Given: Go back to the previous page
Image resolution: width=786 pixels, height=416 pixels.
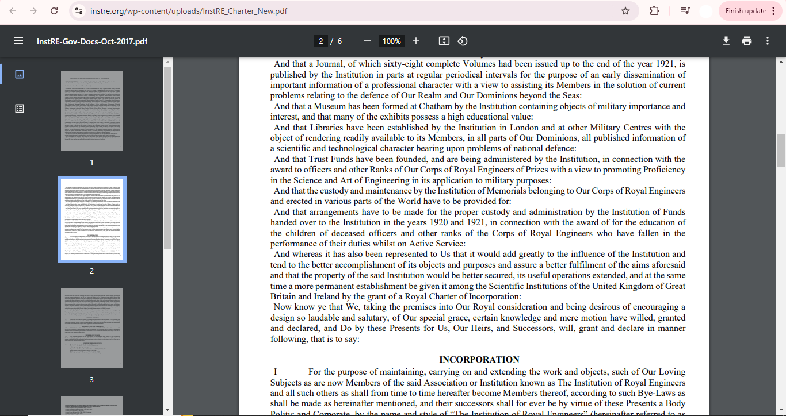Looking at the screenshot, I should [13, 11].
